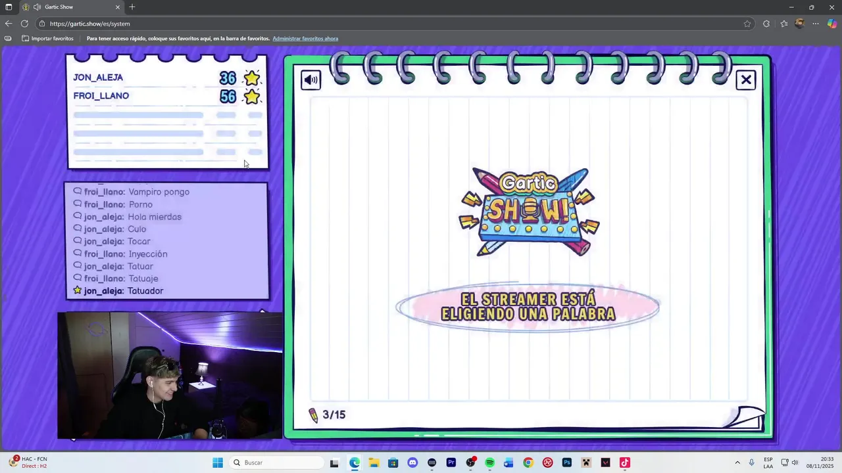This screenshot has height=473, width=842.
Task: Click the chat bubble beside 'Vampiro pongo'
Action: point(78,191)
